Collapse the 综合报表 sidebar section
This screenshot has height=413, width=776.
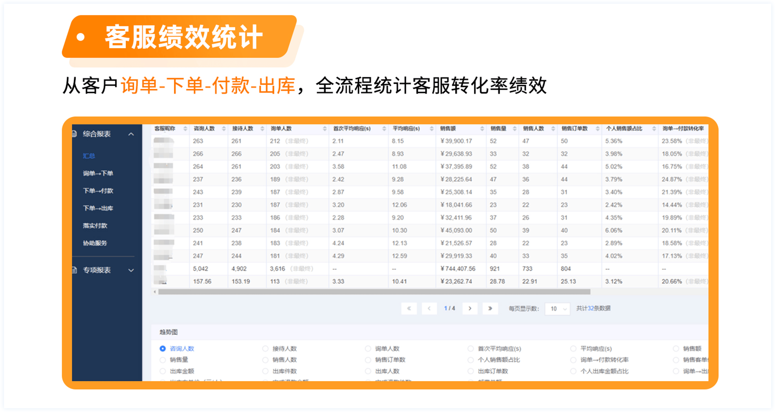131,134
